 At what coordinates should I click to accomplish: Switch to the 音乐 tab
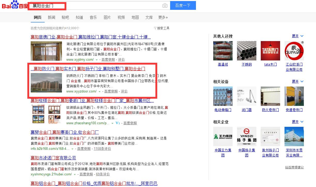93,17
